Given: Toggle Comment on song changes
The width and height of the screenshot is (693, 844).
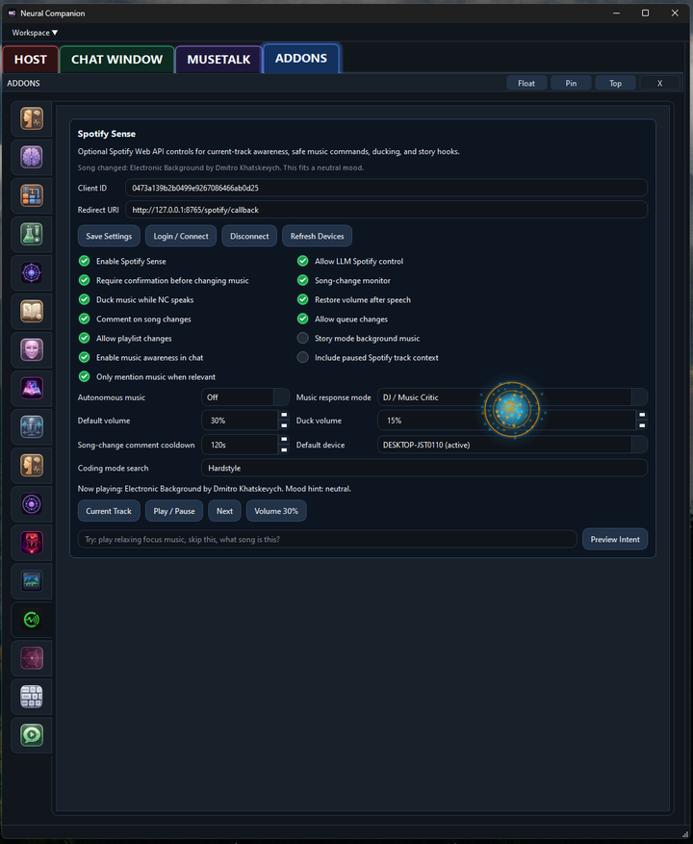Looking at the screenshot, I should pyautogui.click(x=84, y=320).
